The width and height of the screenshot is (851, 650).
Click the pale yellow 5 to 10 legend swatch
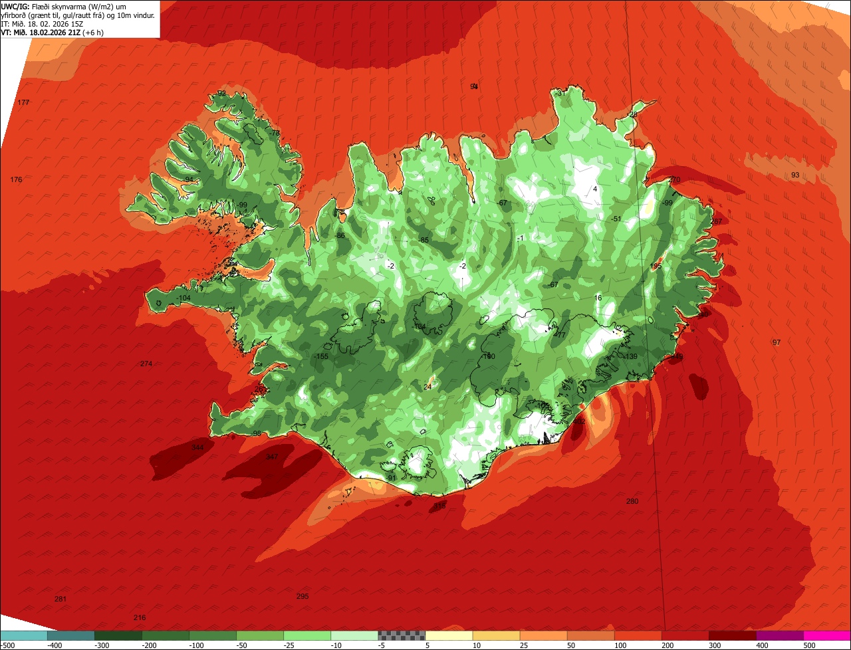coord(449,635)
